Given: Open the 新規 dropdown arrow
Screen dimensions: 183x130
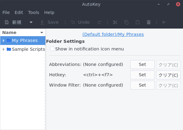Looking at the screenshot, I should pos(31,22).
